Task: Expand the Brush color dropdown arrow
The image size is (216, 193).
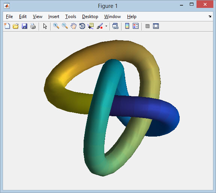Action: click(106, 26)
